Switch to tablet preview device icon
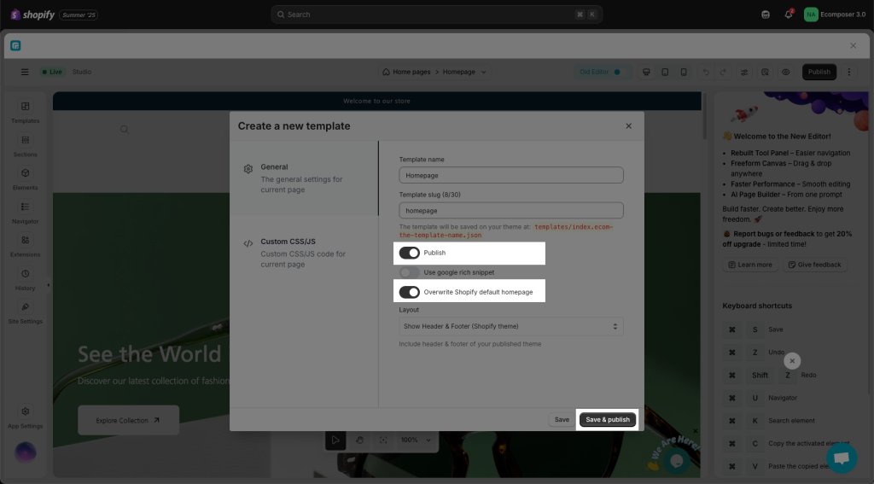 pos(665,72)
